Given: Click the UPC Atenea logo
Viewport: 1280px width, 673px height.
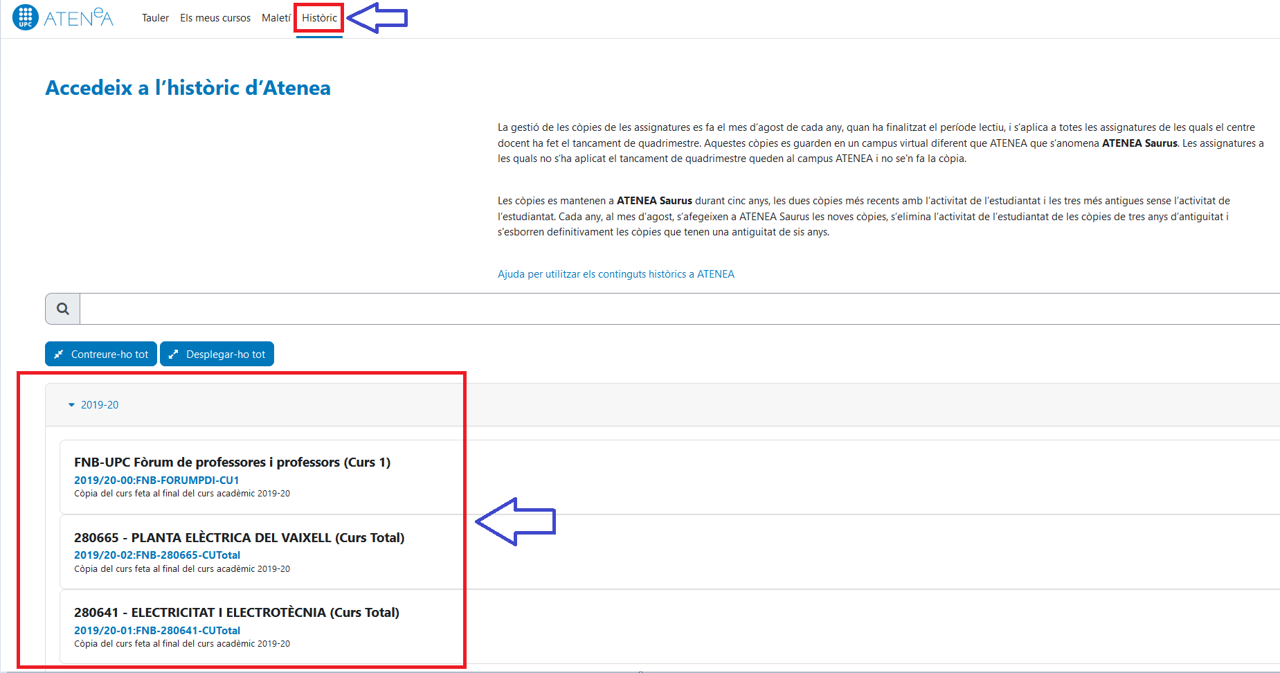Looking at the screenshot, I should 62,17.
